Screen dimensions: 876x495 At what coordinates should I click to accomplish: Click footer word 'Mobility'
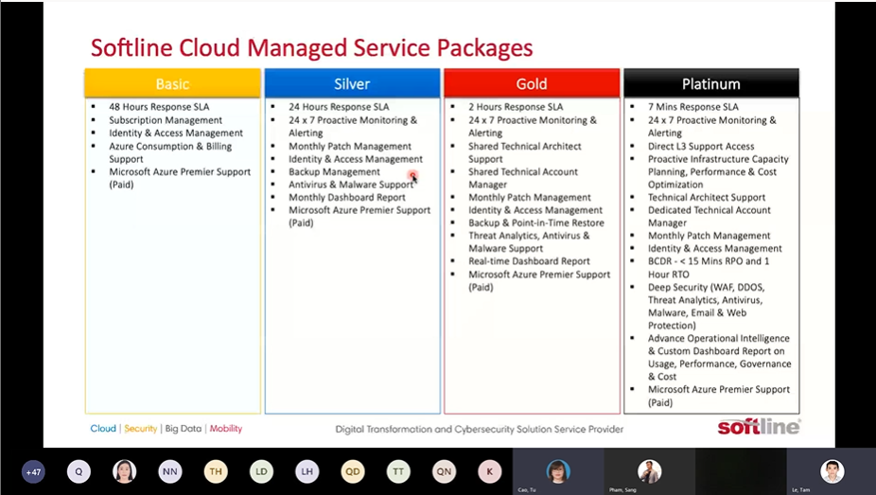tap(226, 429)
